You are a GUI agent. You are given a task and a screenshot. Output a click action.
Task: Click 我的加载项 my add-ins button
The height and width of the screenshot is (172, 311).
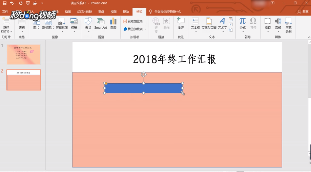coord(133,29)
